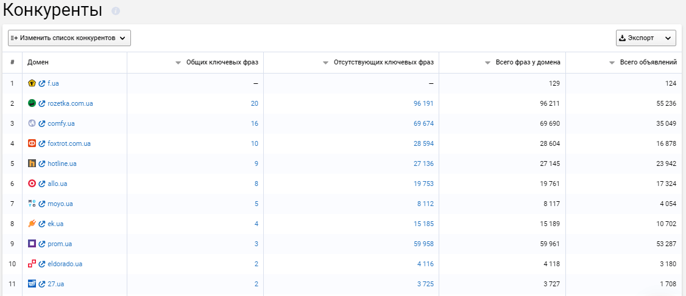Screen dimensions: 686x296
Task: Open external link icon for foxtrot.com.ua
Action: pyautogui.click(x=42, y=143)
